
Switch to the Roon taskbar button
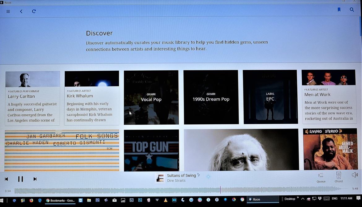263,199
